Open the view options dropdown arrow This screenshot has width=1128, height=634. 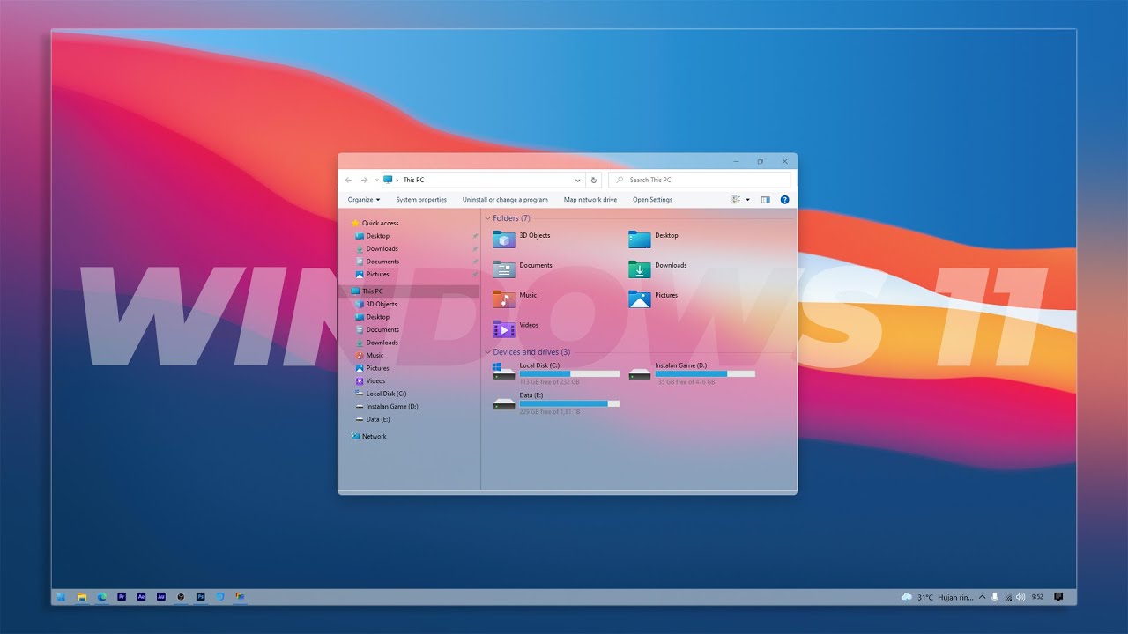[748, 200]
